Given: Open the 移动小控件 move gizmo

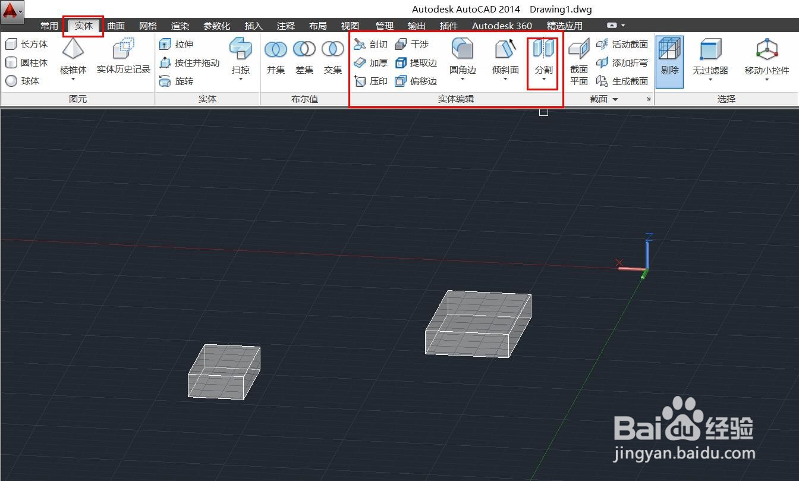Looking at the screenshot, I should coord(767,56).
